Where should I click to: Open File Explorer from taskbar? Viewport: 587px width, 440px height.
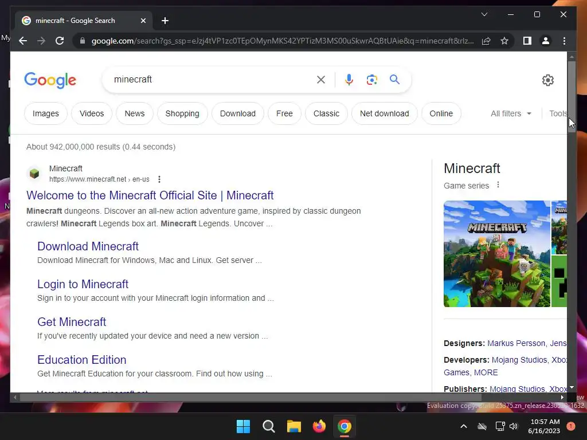coord(294,426)
